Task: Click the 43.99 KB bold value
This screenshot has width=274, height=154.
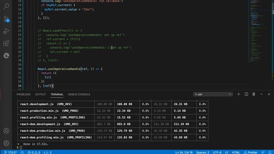Action: click(181, 137)
